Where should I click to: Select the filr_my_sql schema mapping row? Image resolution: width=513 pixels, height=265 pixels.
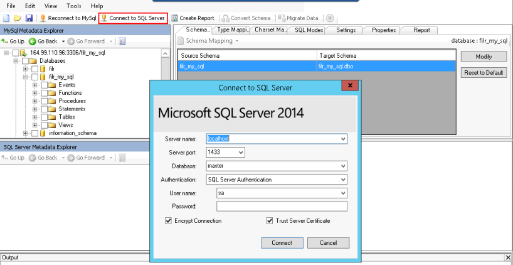tap(316, 66)
